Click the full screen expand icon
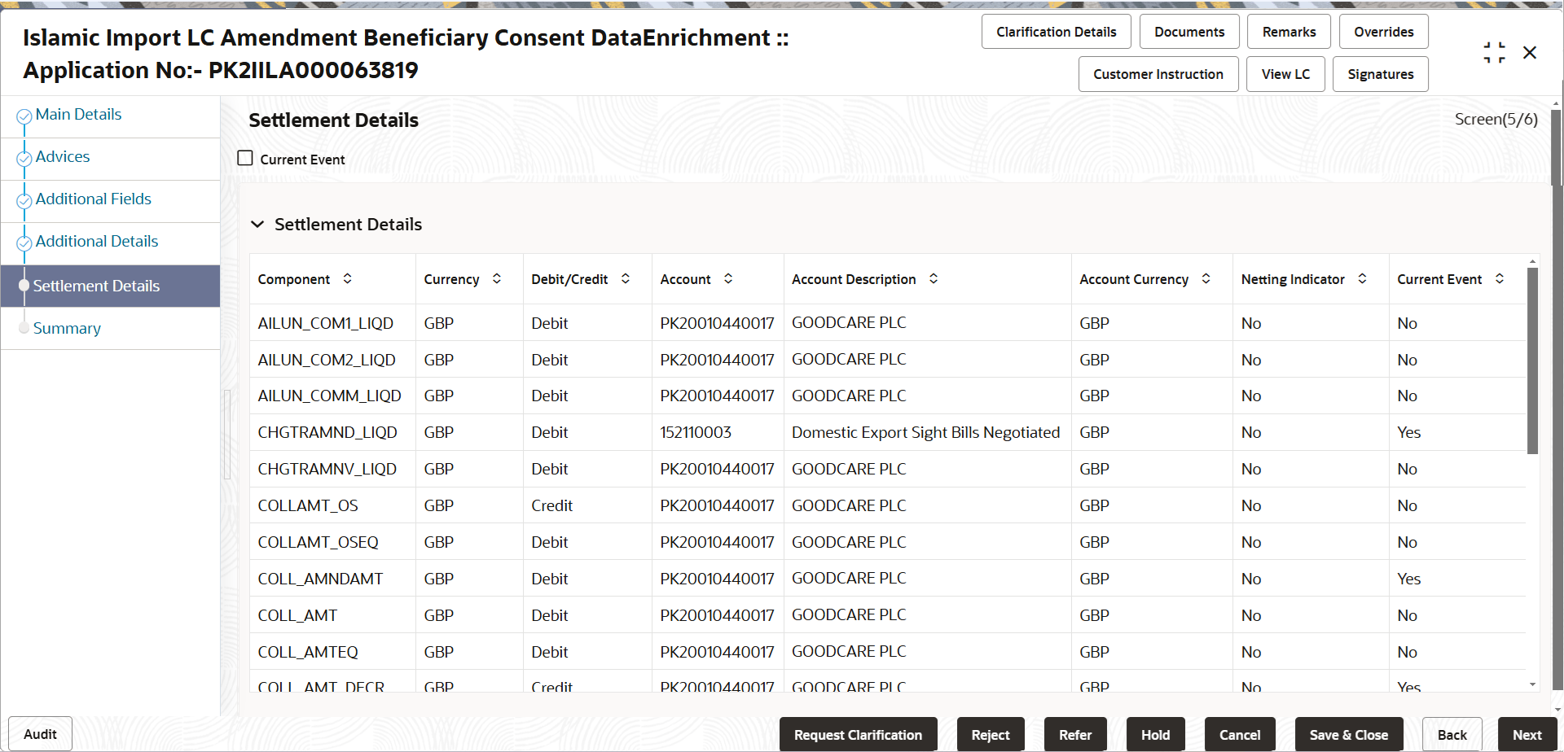 pos(1495,52)
